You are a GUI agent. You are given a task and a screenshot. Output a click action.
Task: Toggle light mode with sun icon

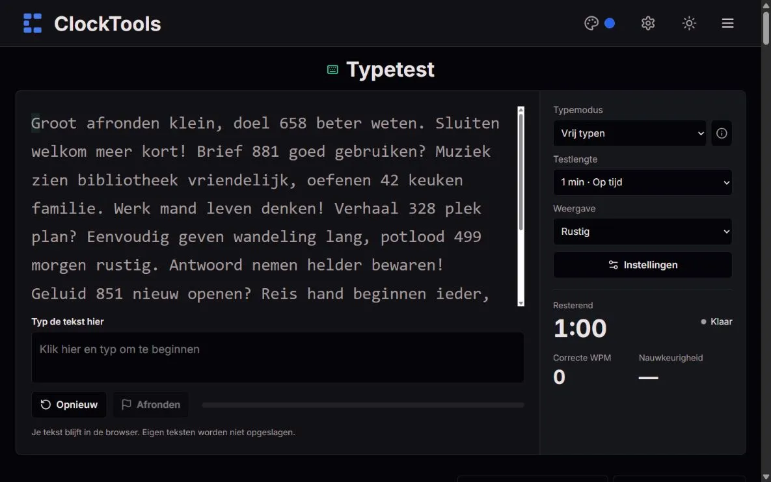(689, 23)
